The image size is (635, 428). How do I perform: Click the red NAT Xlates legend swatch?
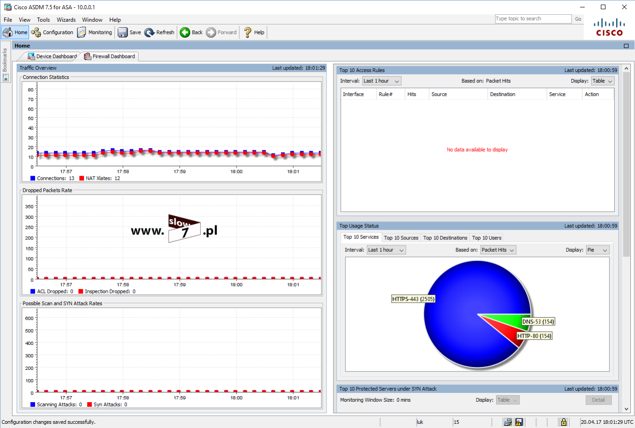pos(82,178)
